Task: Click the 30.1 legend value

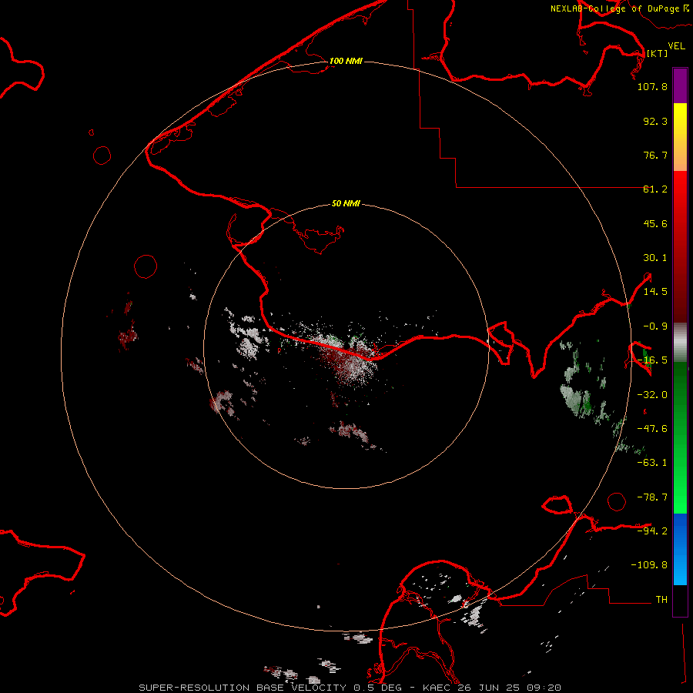Action: 655,258
